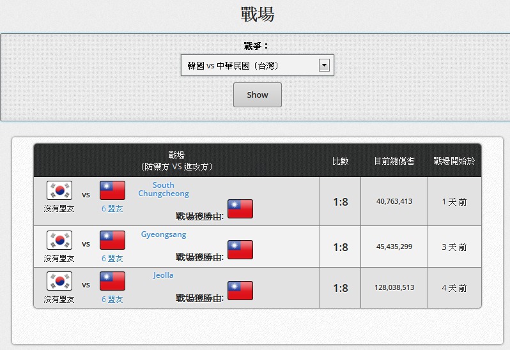510x350 pixels.
Task: Click the 目前總傷害 column header
Action: 394,161
